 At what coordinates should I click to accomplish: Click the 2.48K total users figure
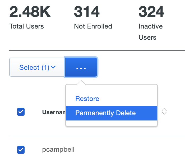[30, 12]
